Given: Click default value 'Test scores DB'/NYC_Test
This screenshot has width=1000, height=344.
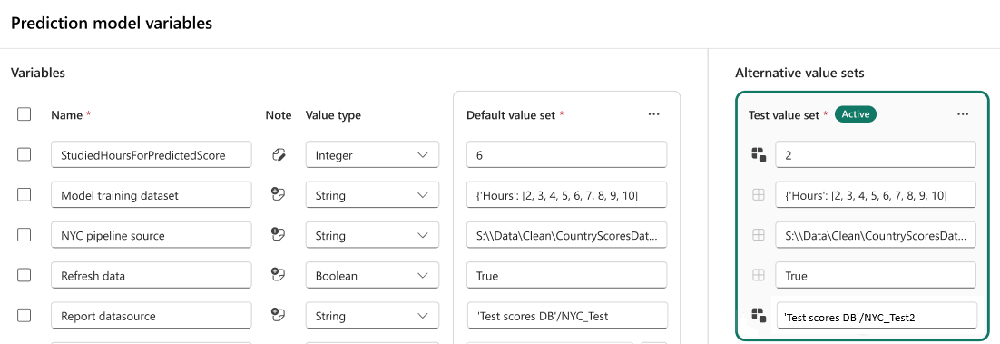Looking at the screenshot, I should point(567,316).
